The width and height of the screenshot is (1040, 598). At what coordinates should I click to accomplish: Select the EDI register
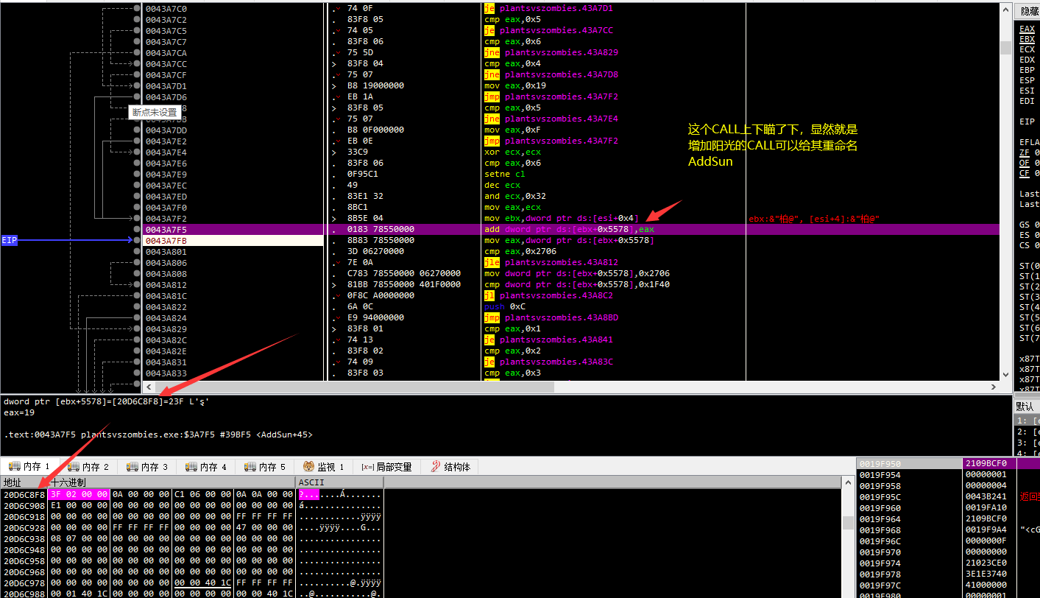click(x=1027, y=102)
